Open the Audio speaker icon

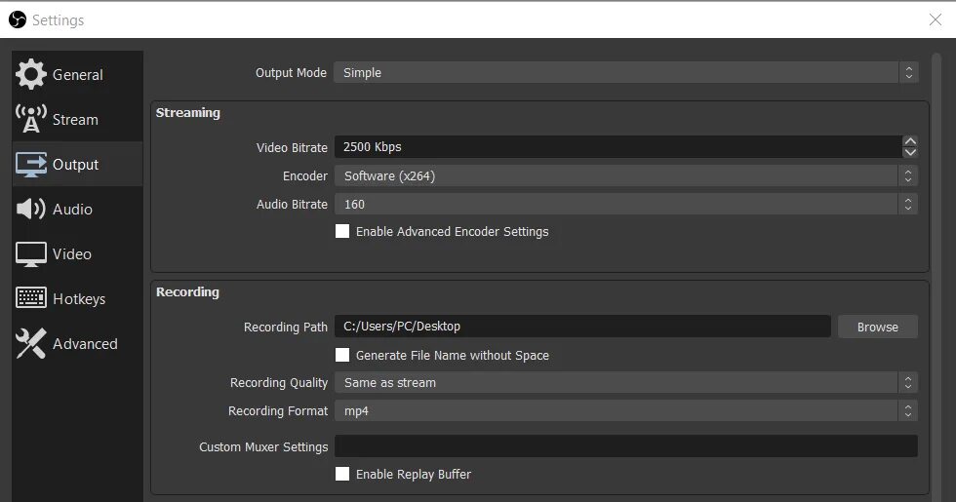30,209
